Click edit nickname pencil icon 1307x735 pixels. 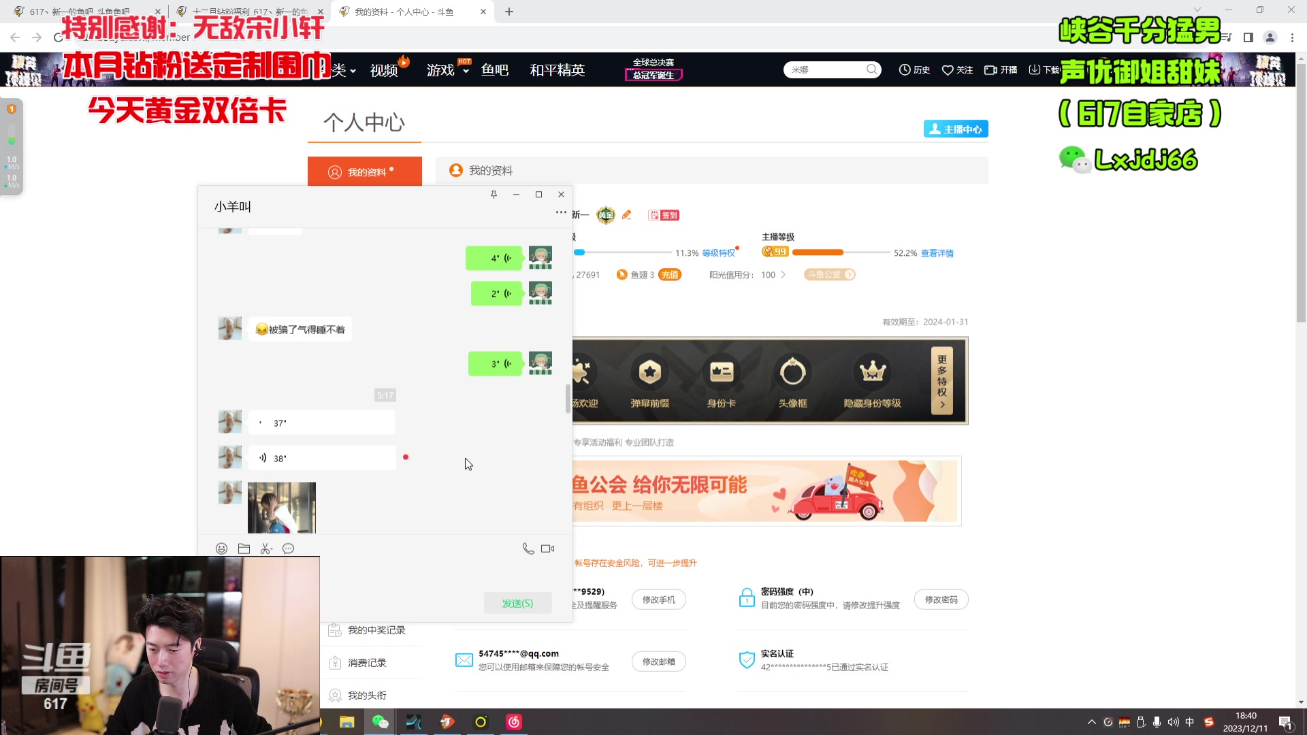coord(626,215)
